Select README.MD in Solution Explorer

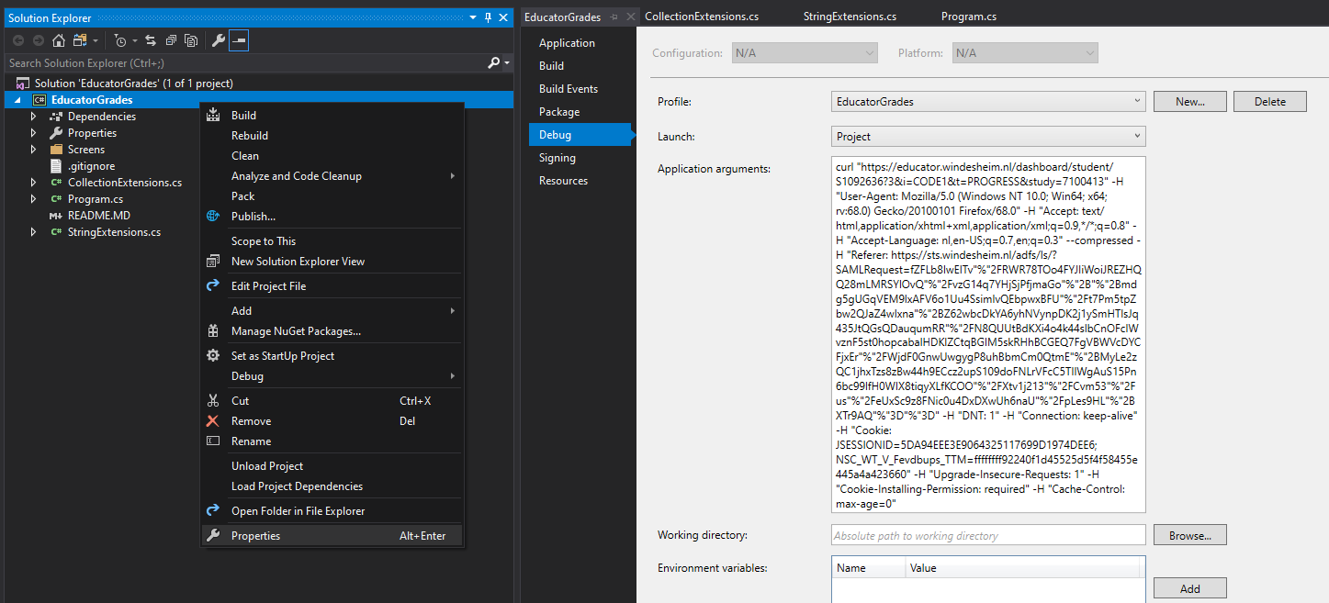click(x=99, y=216)
